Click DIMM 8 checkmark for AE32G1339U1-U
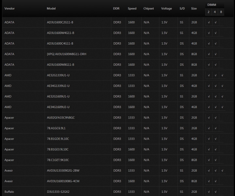This screenshot has height=196, width=235. pos(222,75)
